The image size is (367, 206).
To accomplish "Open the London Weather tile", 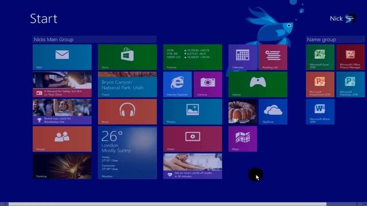I will 127,153.
